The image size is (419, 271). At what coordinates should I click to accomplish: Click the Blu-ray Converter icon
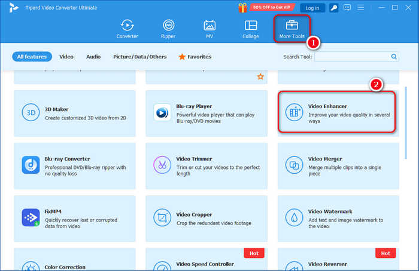tap(31, 165)
